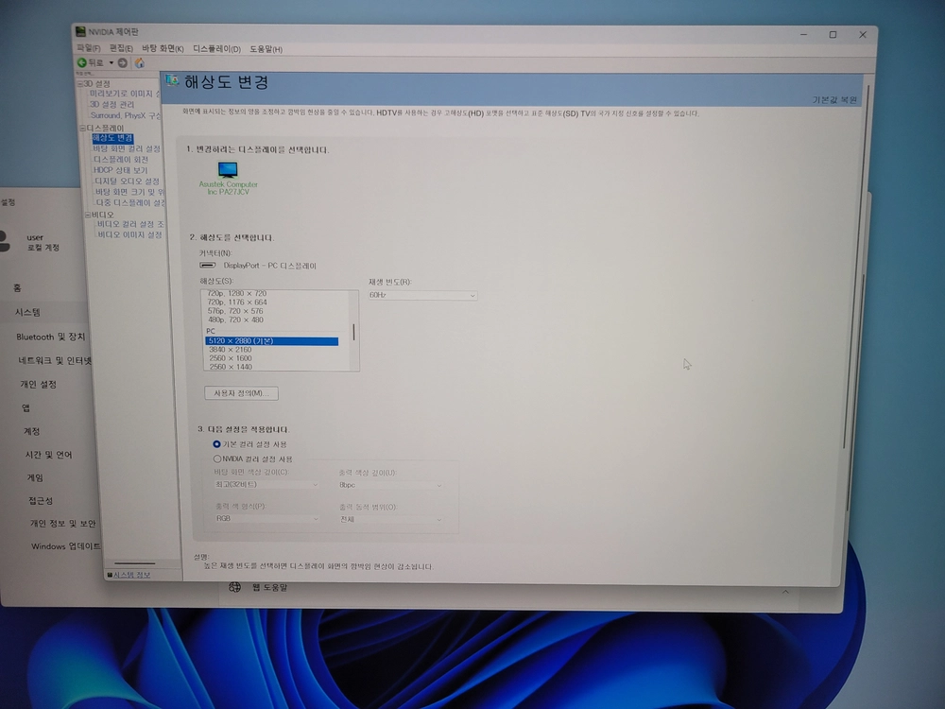This screenshot has width=945, height=709.
Task: Open the 재생 빈도 60Hz dropdown
Action: (x=422, y=295)
